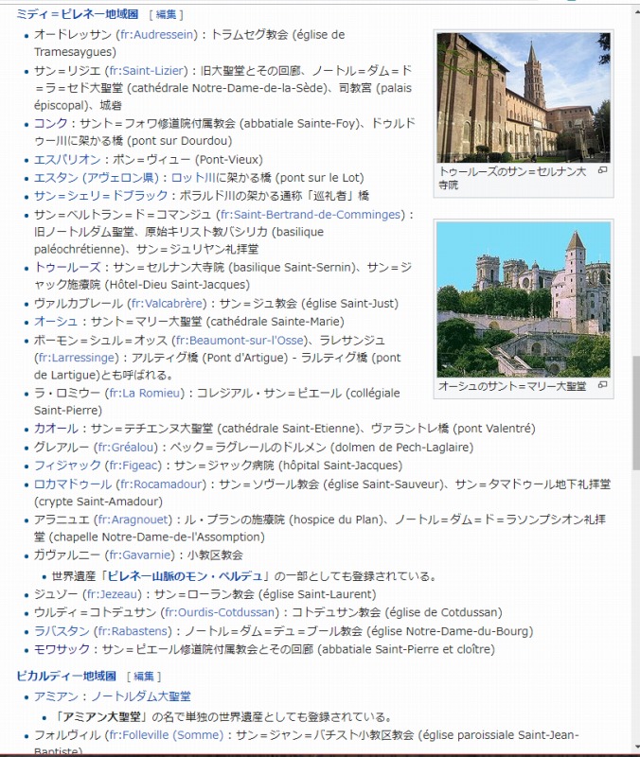Open the ラバスタン article link
The width and height of the screenshot is (640, 757).
tap(62, 631)
